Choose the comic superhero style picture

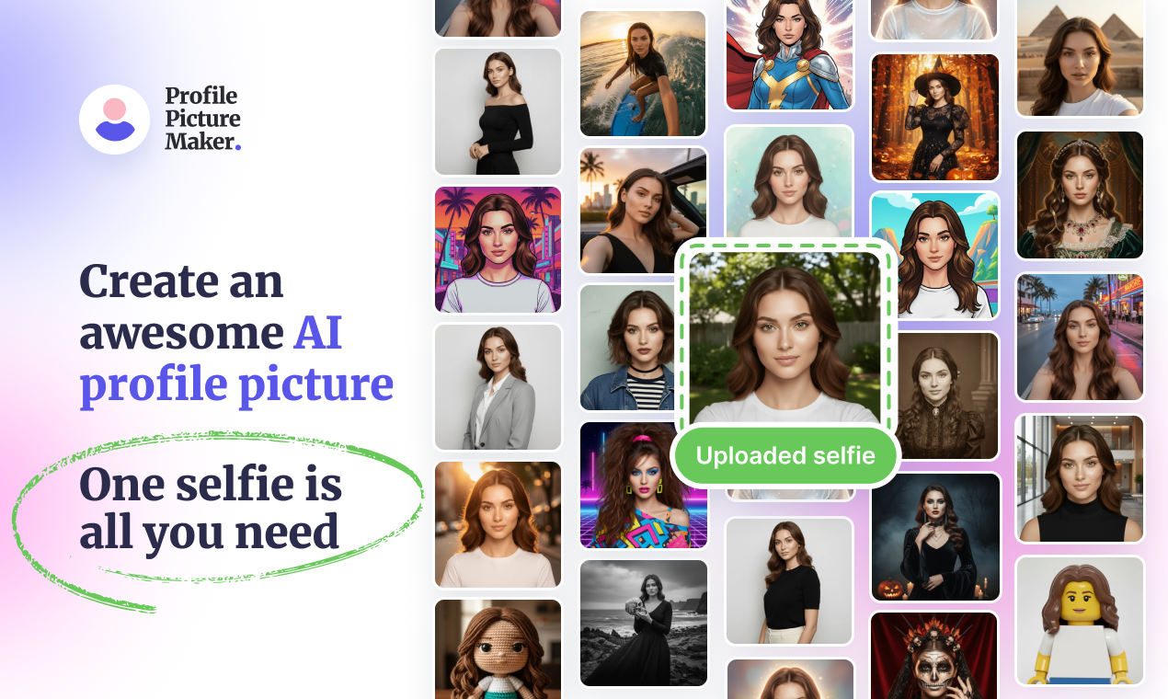[789, 55]
